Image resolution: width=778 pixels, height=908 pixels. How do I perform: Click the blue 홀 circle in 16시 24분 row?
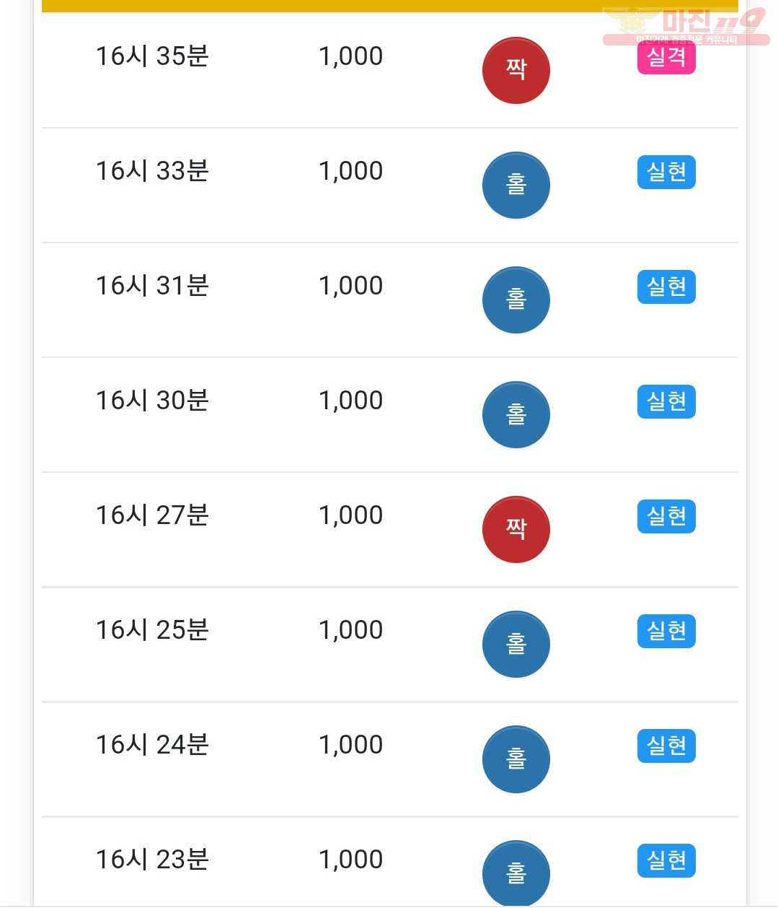pos(516,759)
